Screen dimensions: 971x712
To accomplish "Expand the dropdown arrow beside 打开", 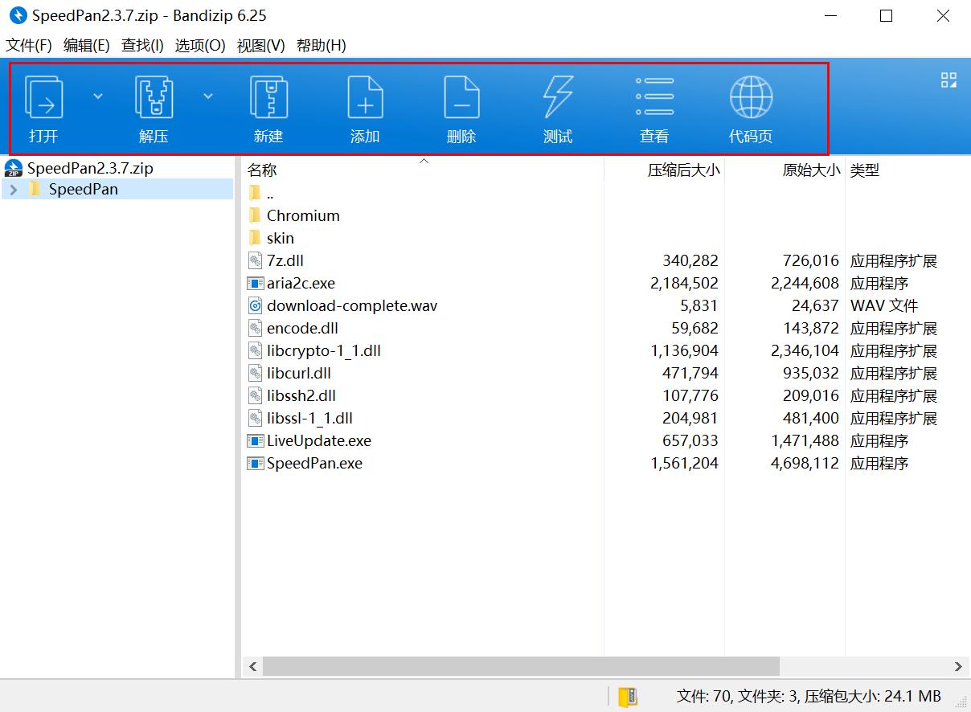I will [97, 96].
